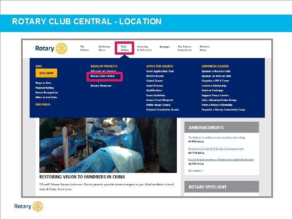Click the Restoring Vision to Hundreds in China headline
The image size is (292, 219).
point(82,177)
